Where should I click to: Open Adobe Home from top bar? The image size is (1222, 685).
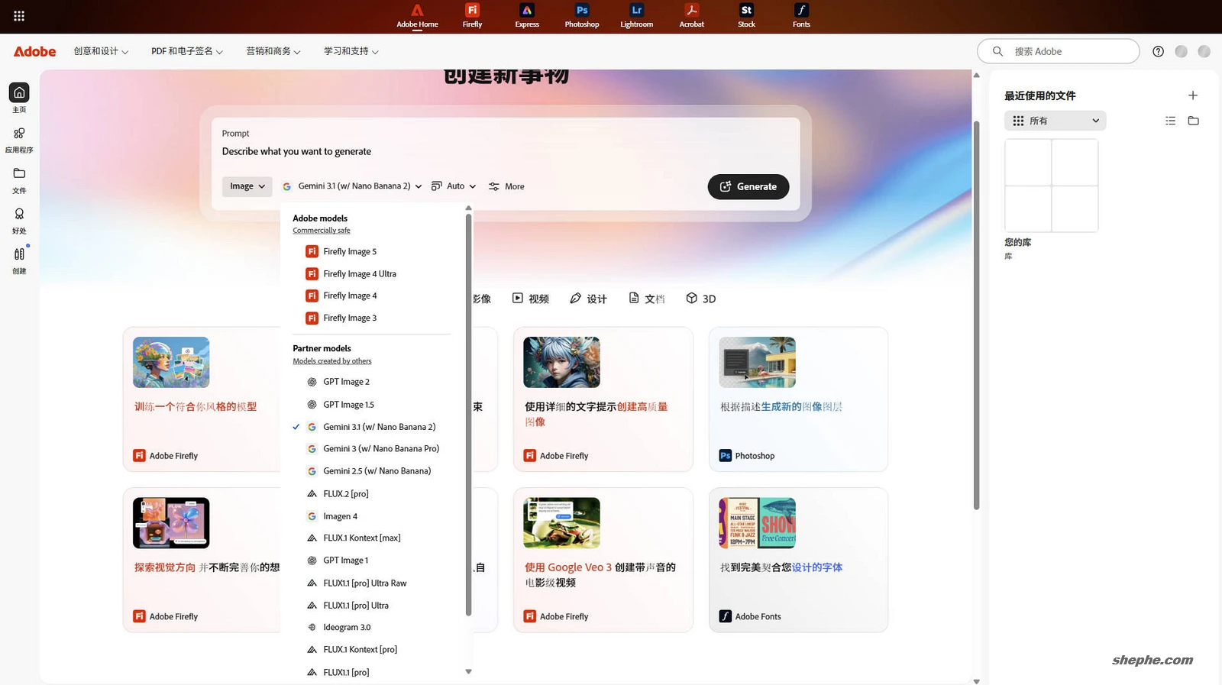coord(417,16)
